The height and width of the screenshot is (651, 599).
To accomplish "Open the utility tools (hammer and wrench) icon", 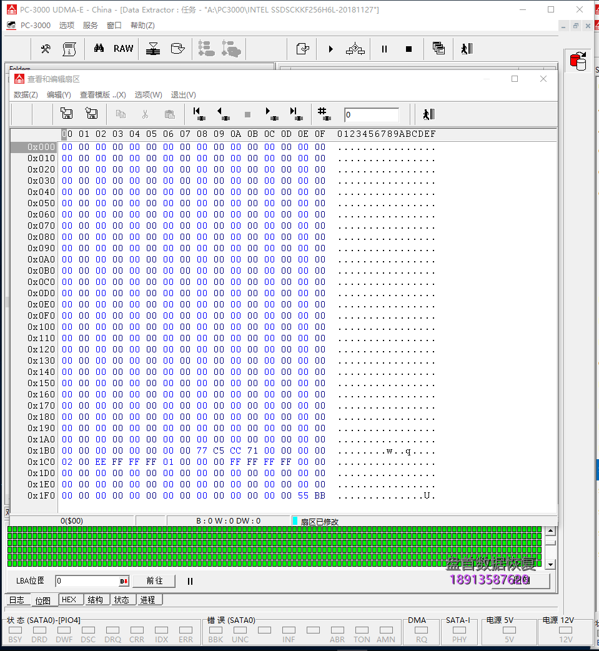I will [46, 49].
